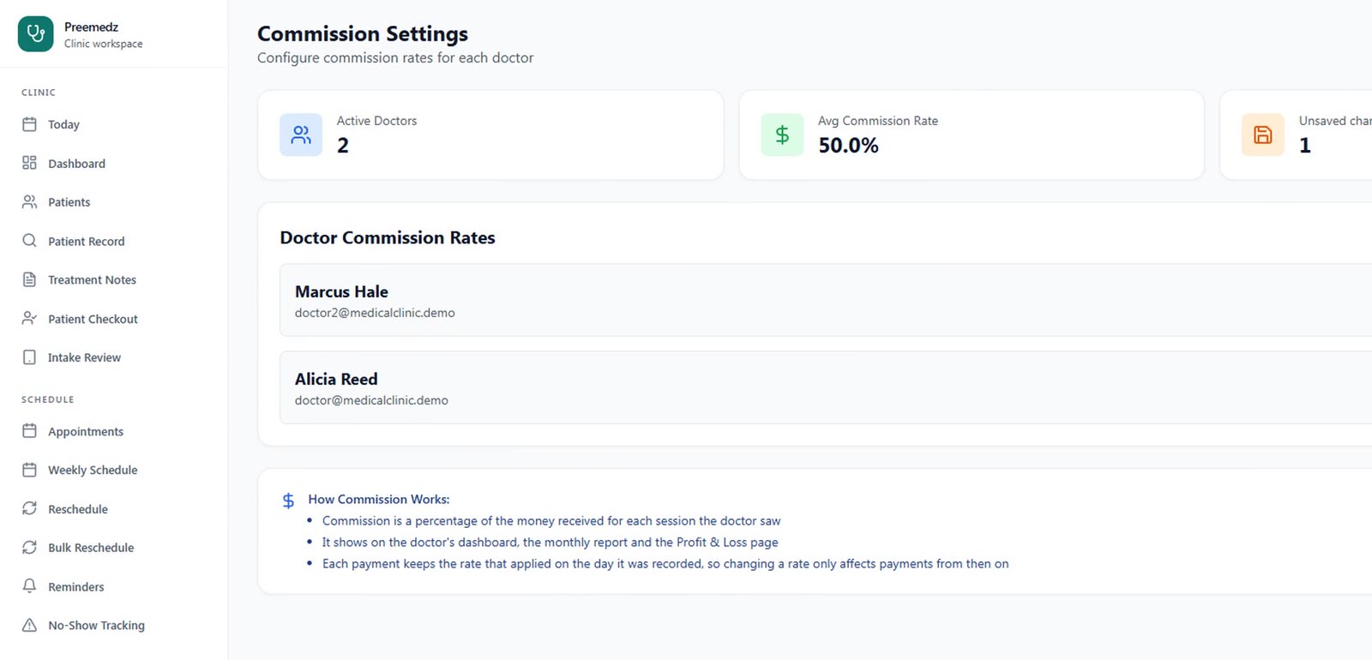Screen dimensions: 1372x660
Task: Click the SCHEDULE section label
Action: click(x=48, y=399)
